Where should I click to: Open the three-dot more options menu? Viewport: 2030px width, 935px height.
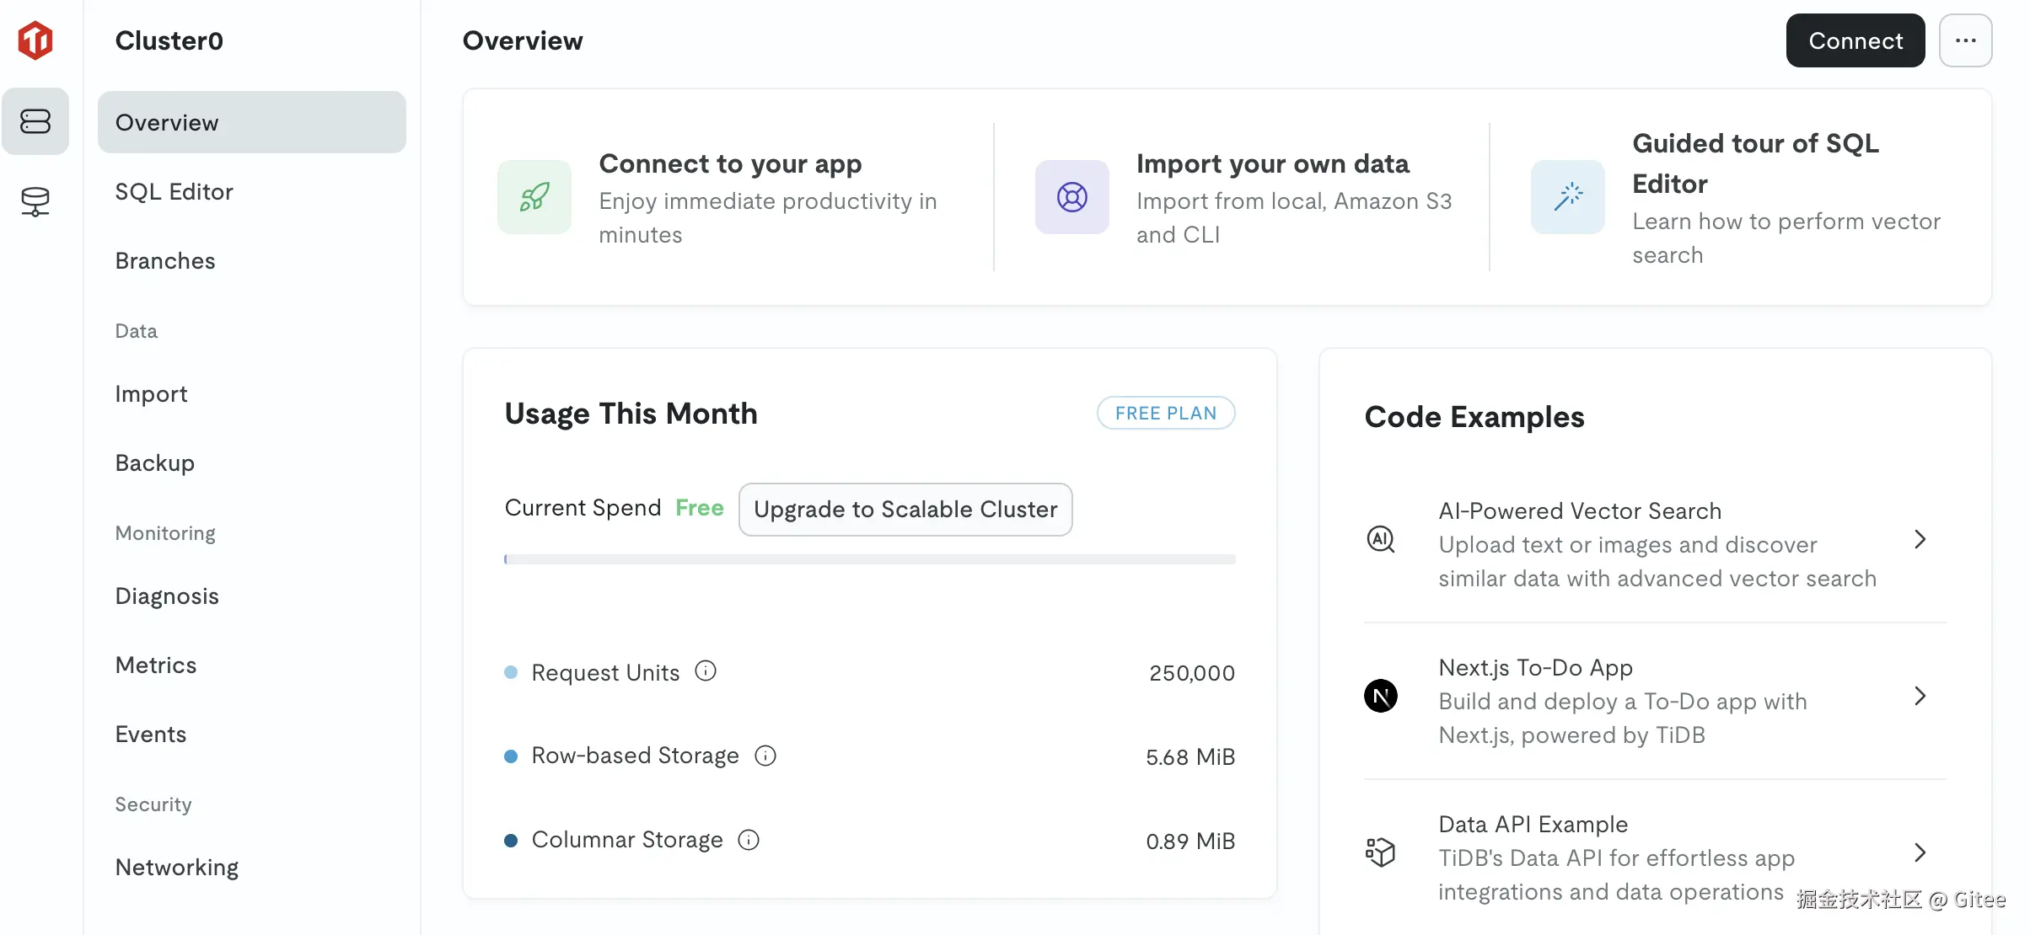pos(1965,40)
